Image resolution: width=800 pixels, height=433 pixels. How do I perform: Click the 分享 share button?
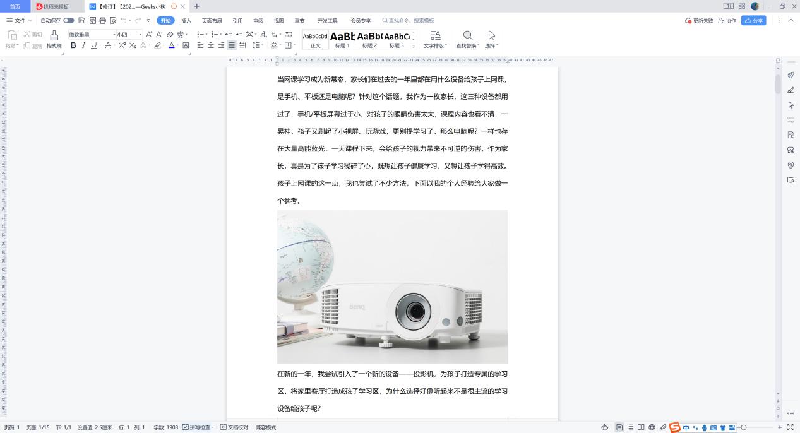(753, 20)
